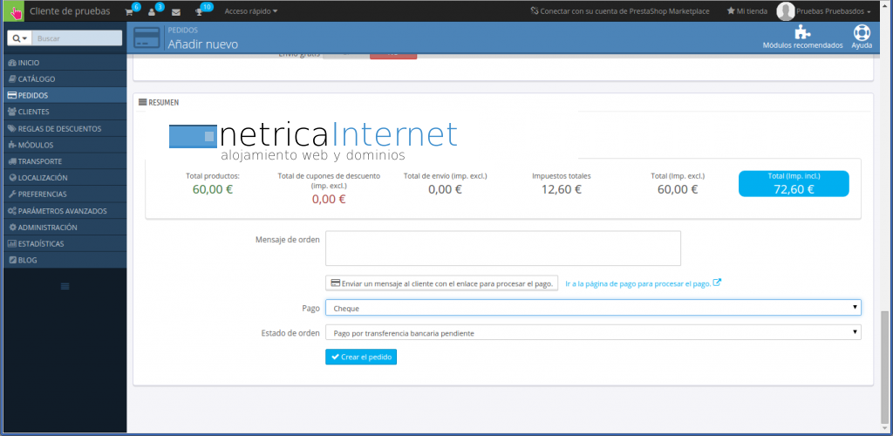Open Blog menu item
This screenshot has height=436, width=893.
(65, 260)
